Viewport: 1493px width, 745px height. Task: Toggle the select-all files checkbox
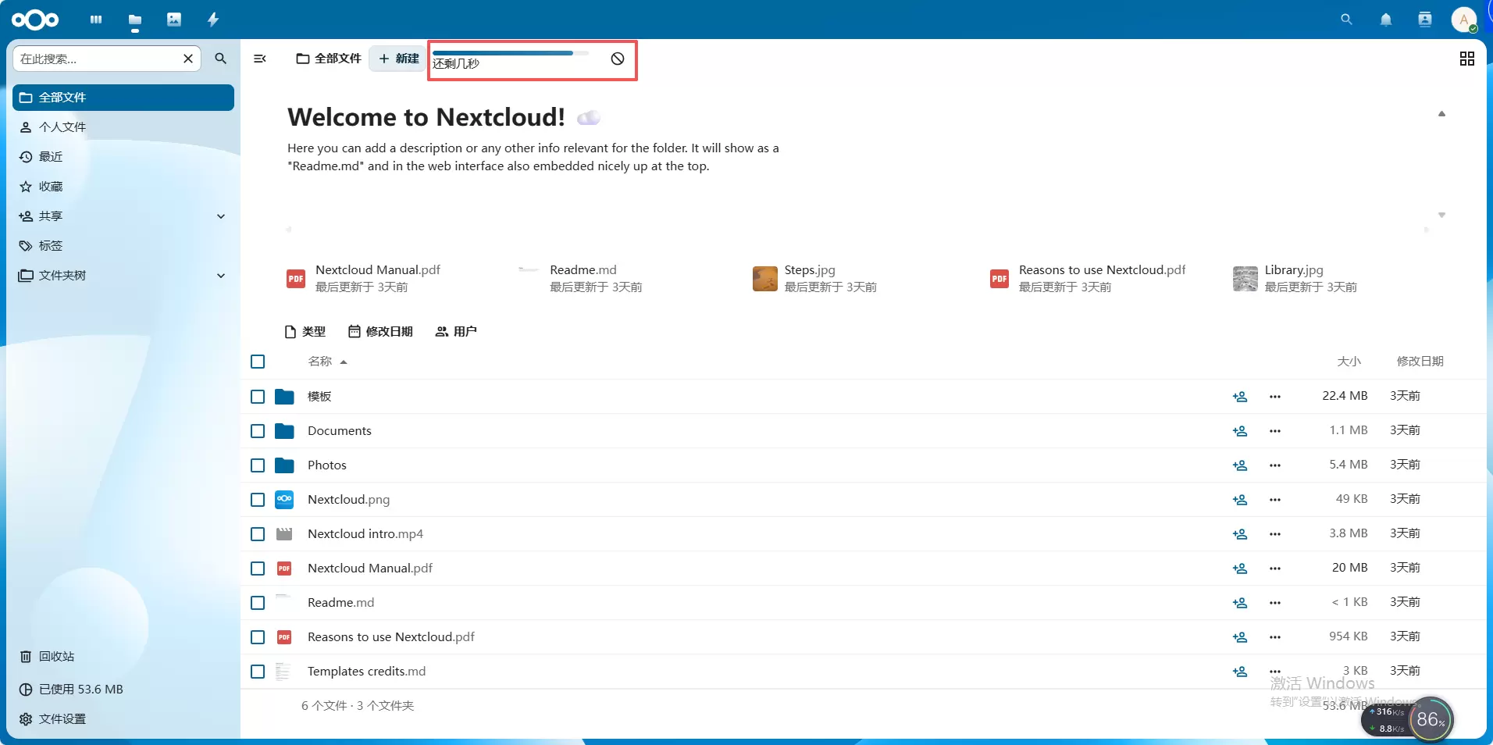[x=258, y=362]
